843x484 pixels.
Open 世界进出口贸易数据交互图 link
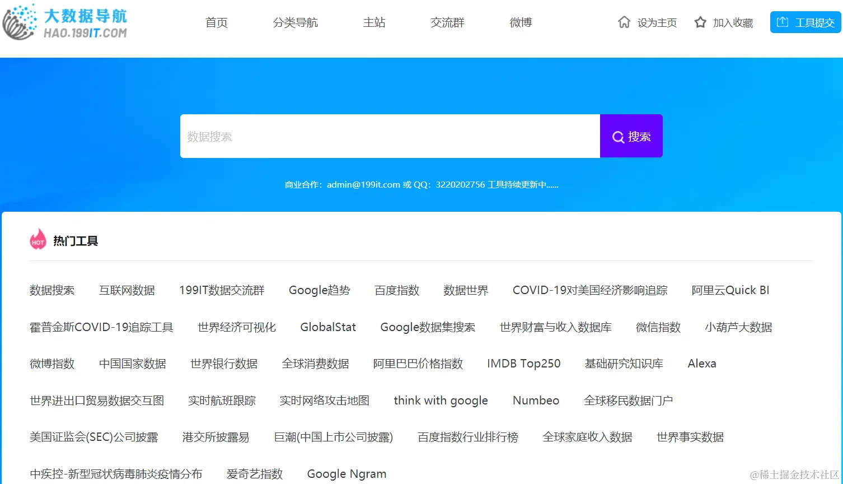pos(97,401)
